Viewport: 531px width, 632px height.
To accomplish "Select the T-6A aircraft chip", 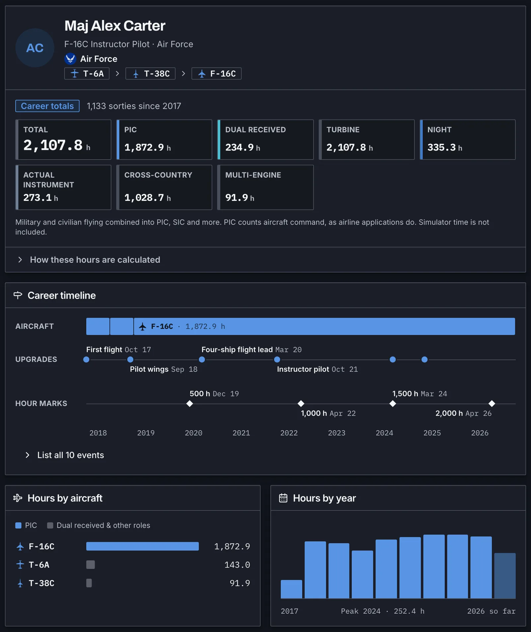I will click(x=87, y=73).
